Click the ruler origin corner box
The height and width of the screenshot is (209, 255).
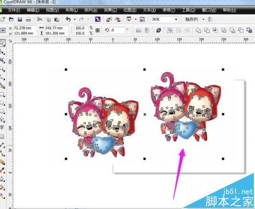click(11, 41)
